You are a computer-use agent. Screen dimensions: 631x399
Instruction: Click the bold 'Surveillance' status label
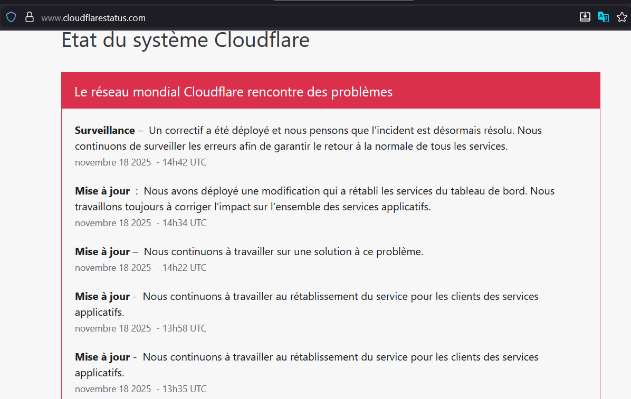point(105,130)
